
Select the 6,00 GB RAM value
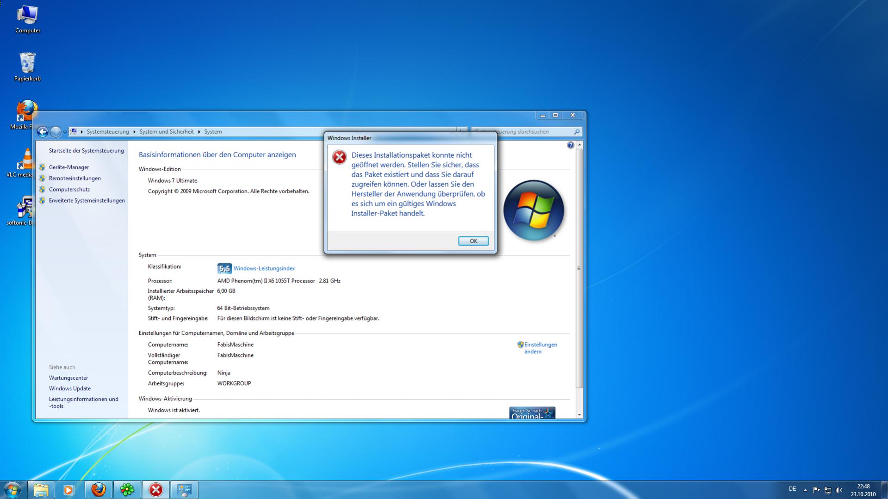pyautogui.click(x=226, y=291)
